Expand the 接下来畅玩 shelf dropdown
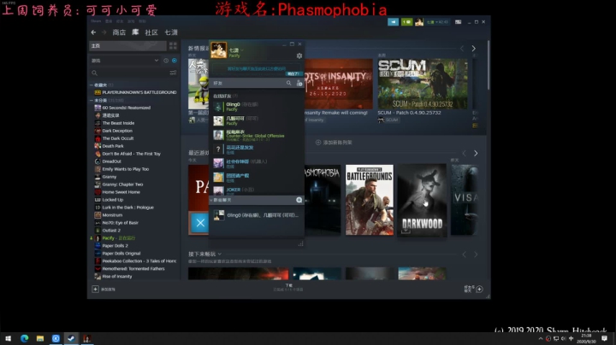The height and width of the screenshot is (345, 616). [x=220, y=254]
